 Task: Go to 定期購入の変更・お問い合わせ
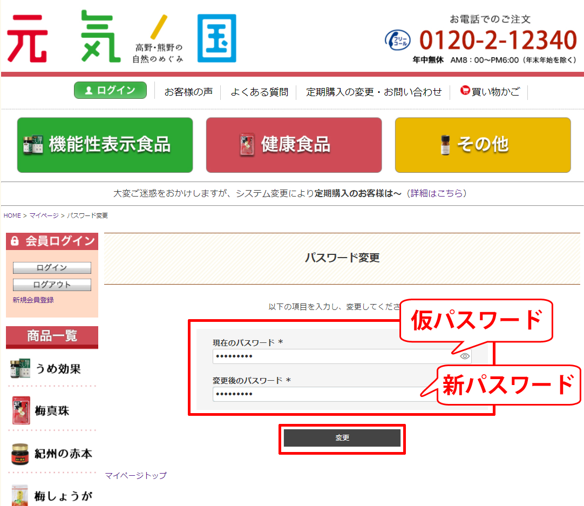click(374, 92)
